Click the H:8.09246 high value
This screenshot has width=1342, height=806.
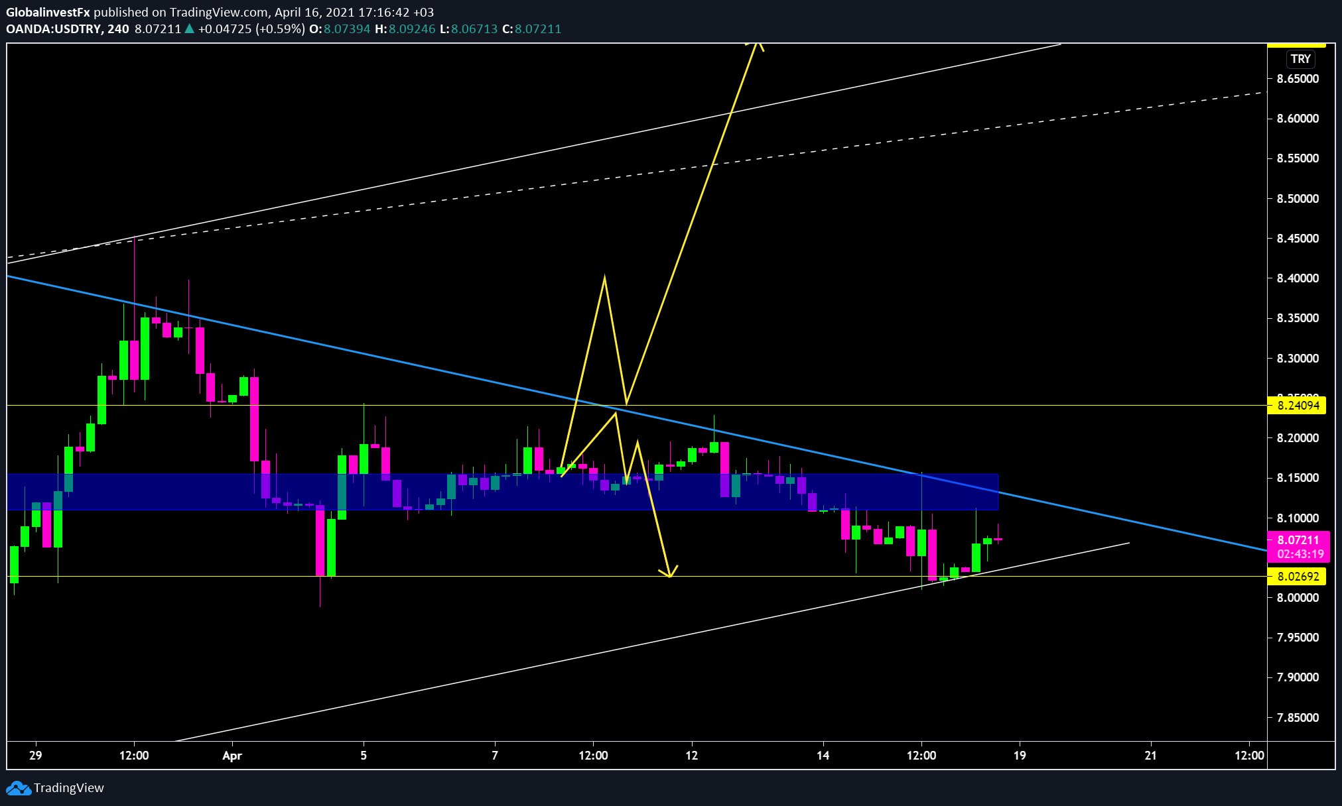405,29
